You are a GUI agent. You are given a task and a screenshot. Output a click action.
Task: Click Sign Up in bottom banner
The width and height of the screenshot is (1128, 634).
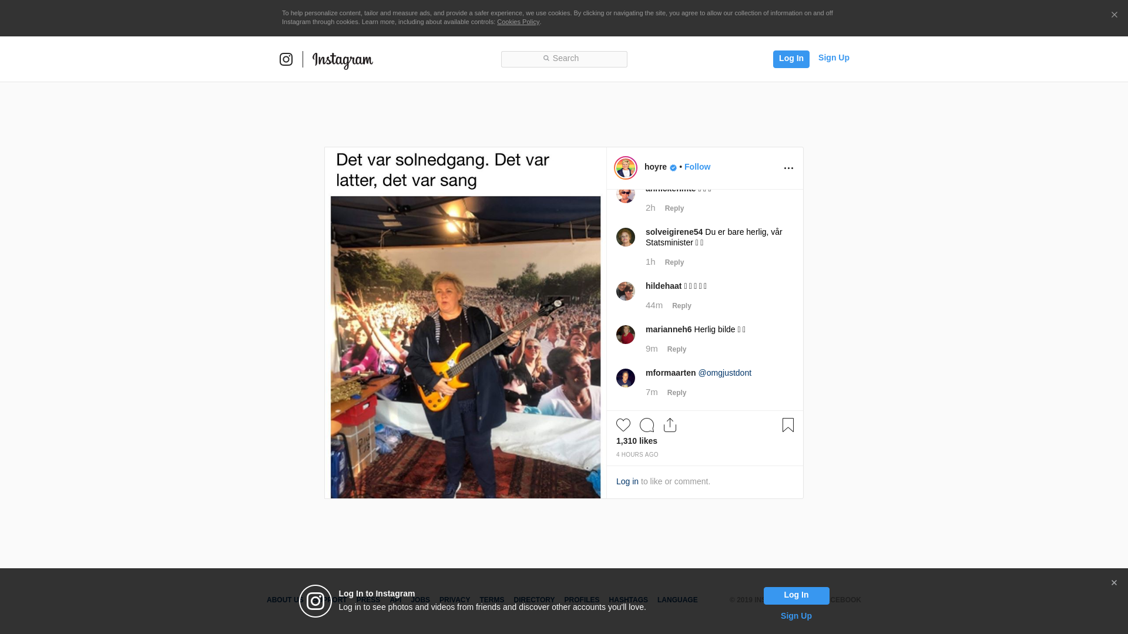click(x=796, y=616)
